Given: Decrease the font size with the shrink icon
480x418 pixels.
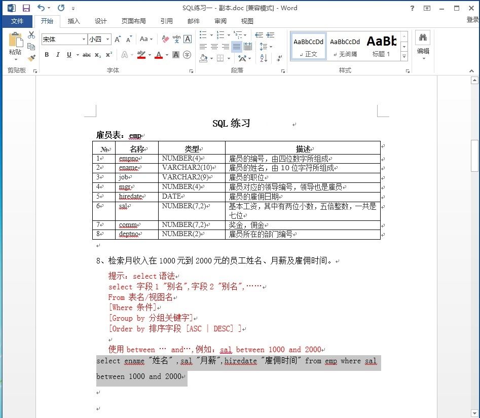Looking at the screenshot, I should point(129,39).
